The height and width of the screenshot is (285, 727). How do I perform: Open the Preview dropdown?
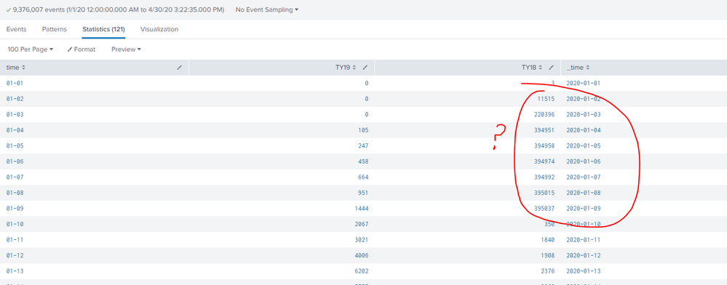[x=126, y=49]
